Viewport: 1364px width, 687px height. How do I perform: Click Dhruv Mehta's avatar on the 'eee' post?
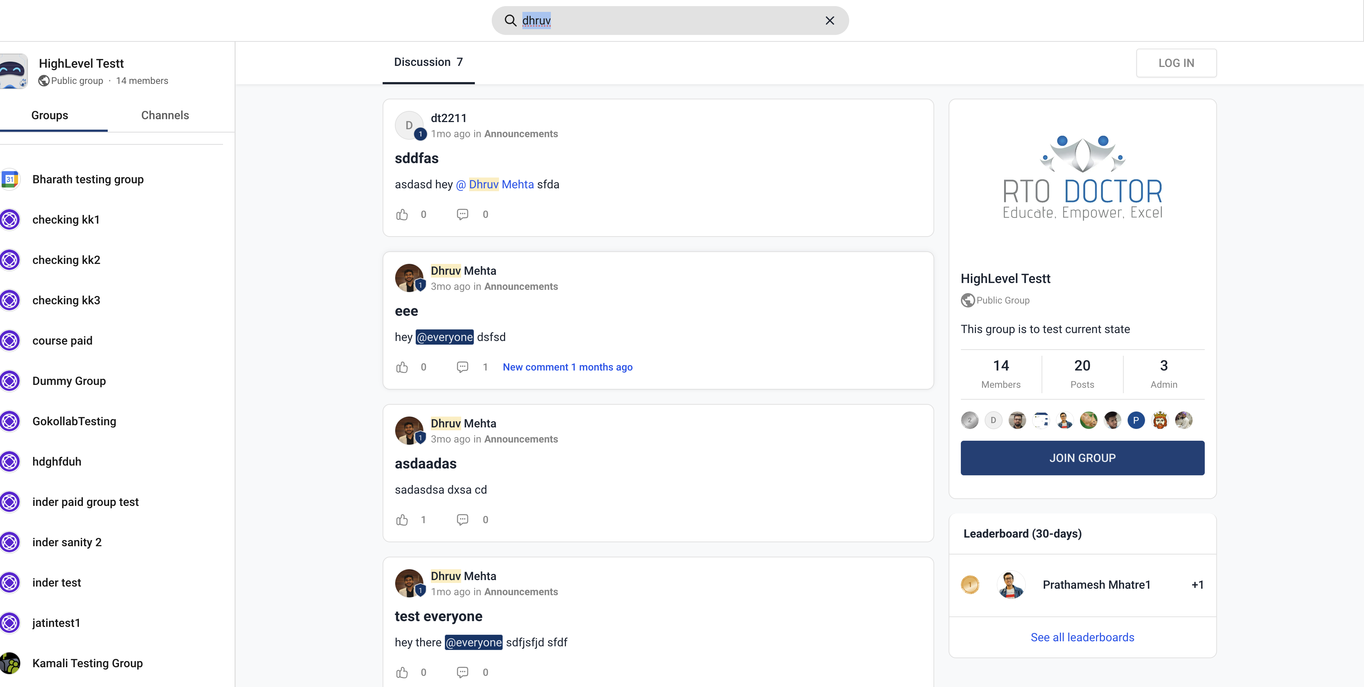point(409,278)
